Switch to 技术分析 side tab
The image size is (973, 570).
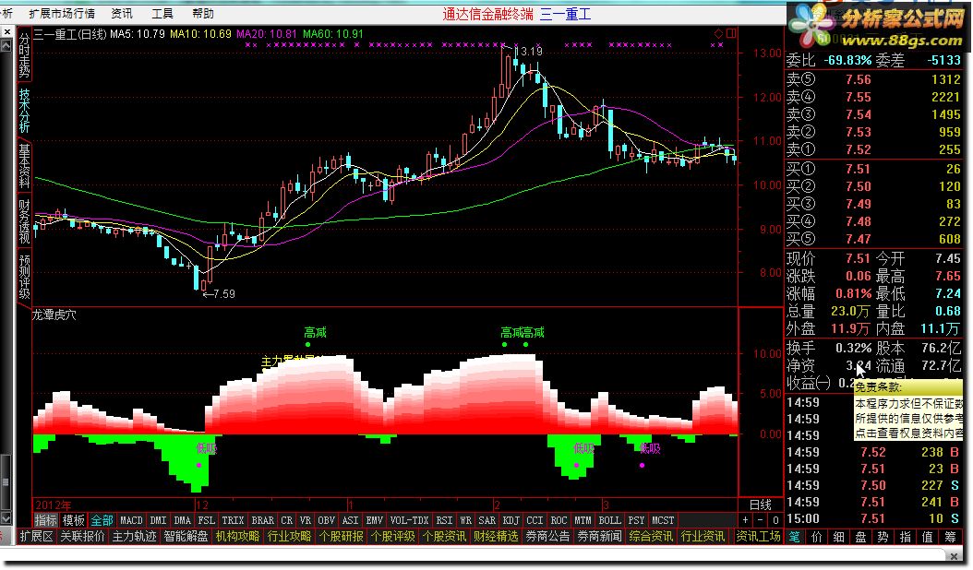click(24, 111)
